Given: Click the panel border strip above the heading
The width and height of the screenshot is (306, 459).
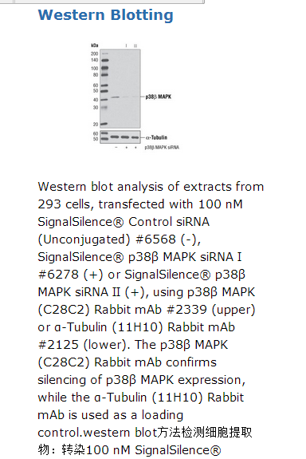Looking at the screenshot, I should click(x=102, y=2).
